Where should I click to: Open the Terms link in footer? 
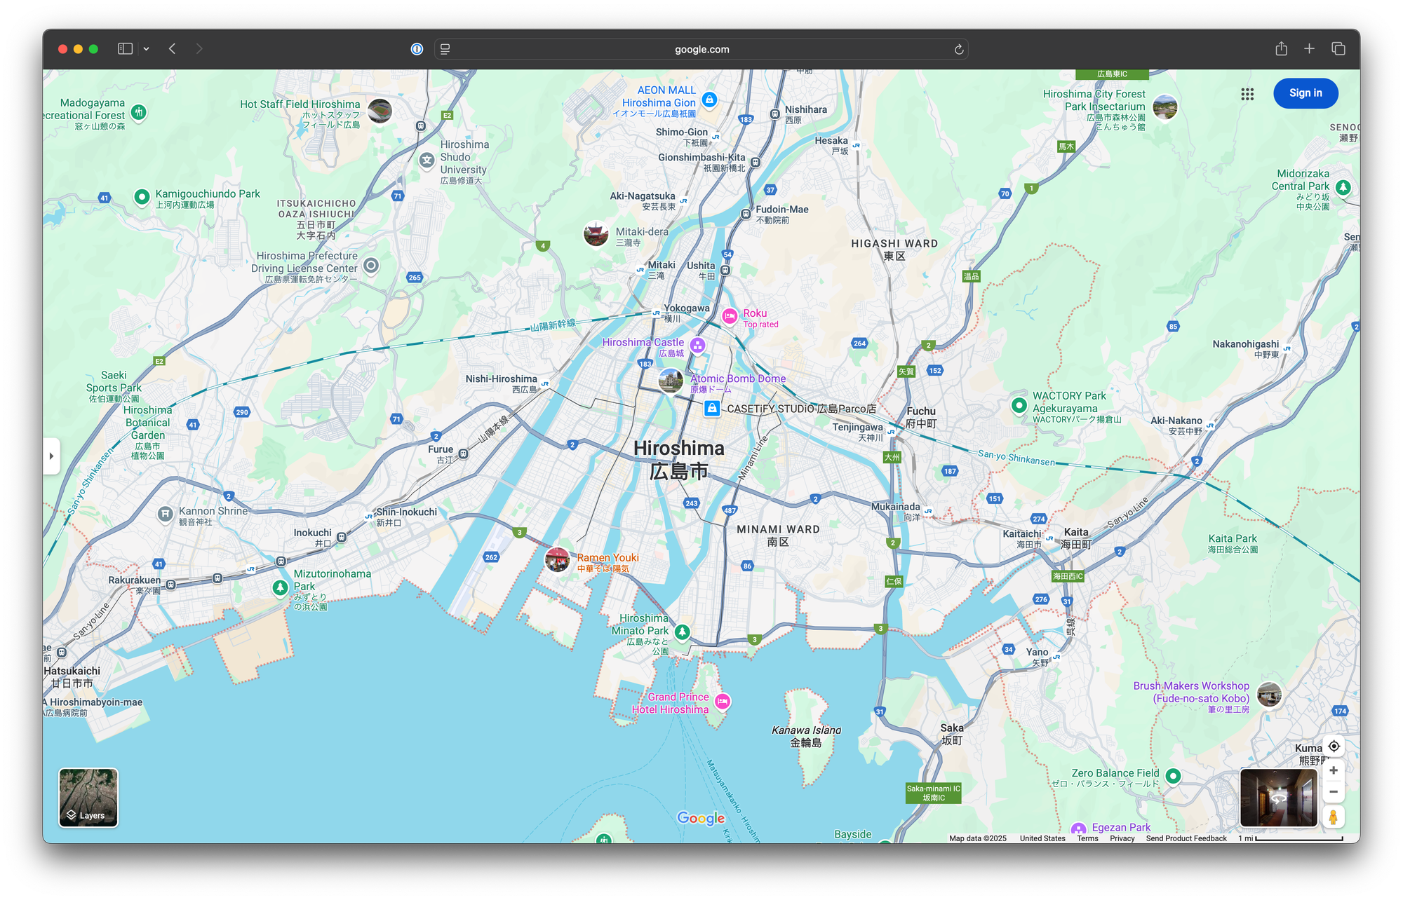coord(1087,838)
